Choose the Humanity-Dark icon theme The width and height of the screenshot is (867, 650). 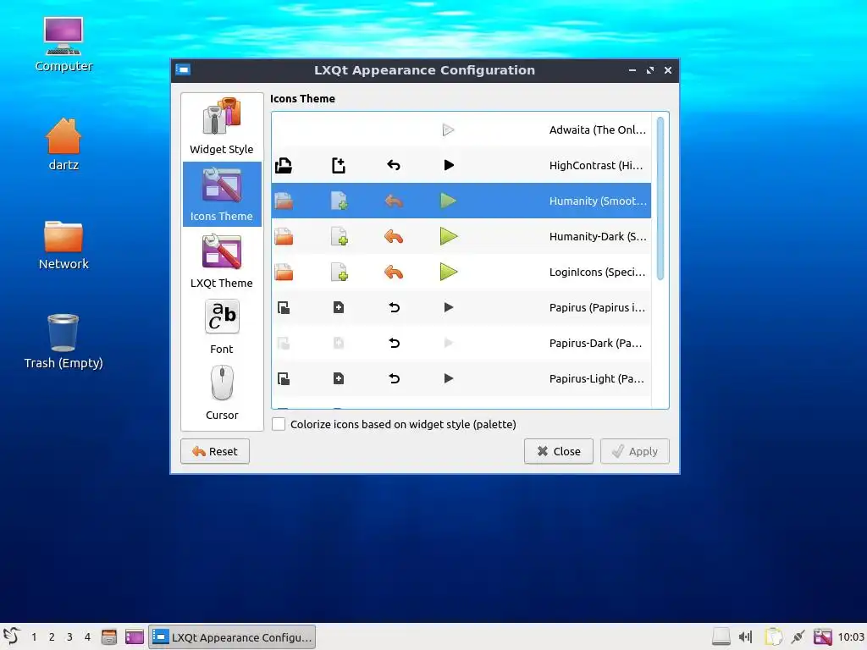tap(461, 237)
